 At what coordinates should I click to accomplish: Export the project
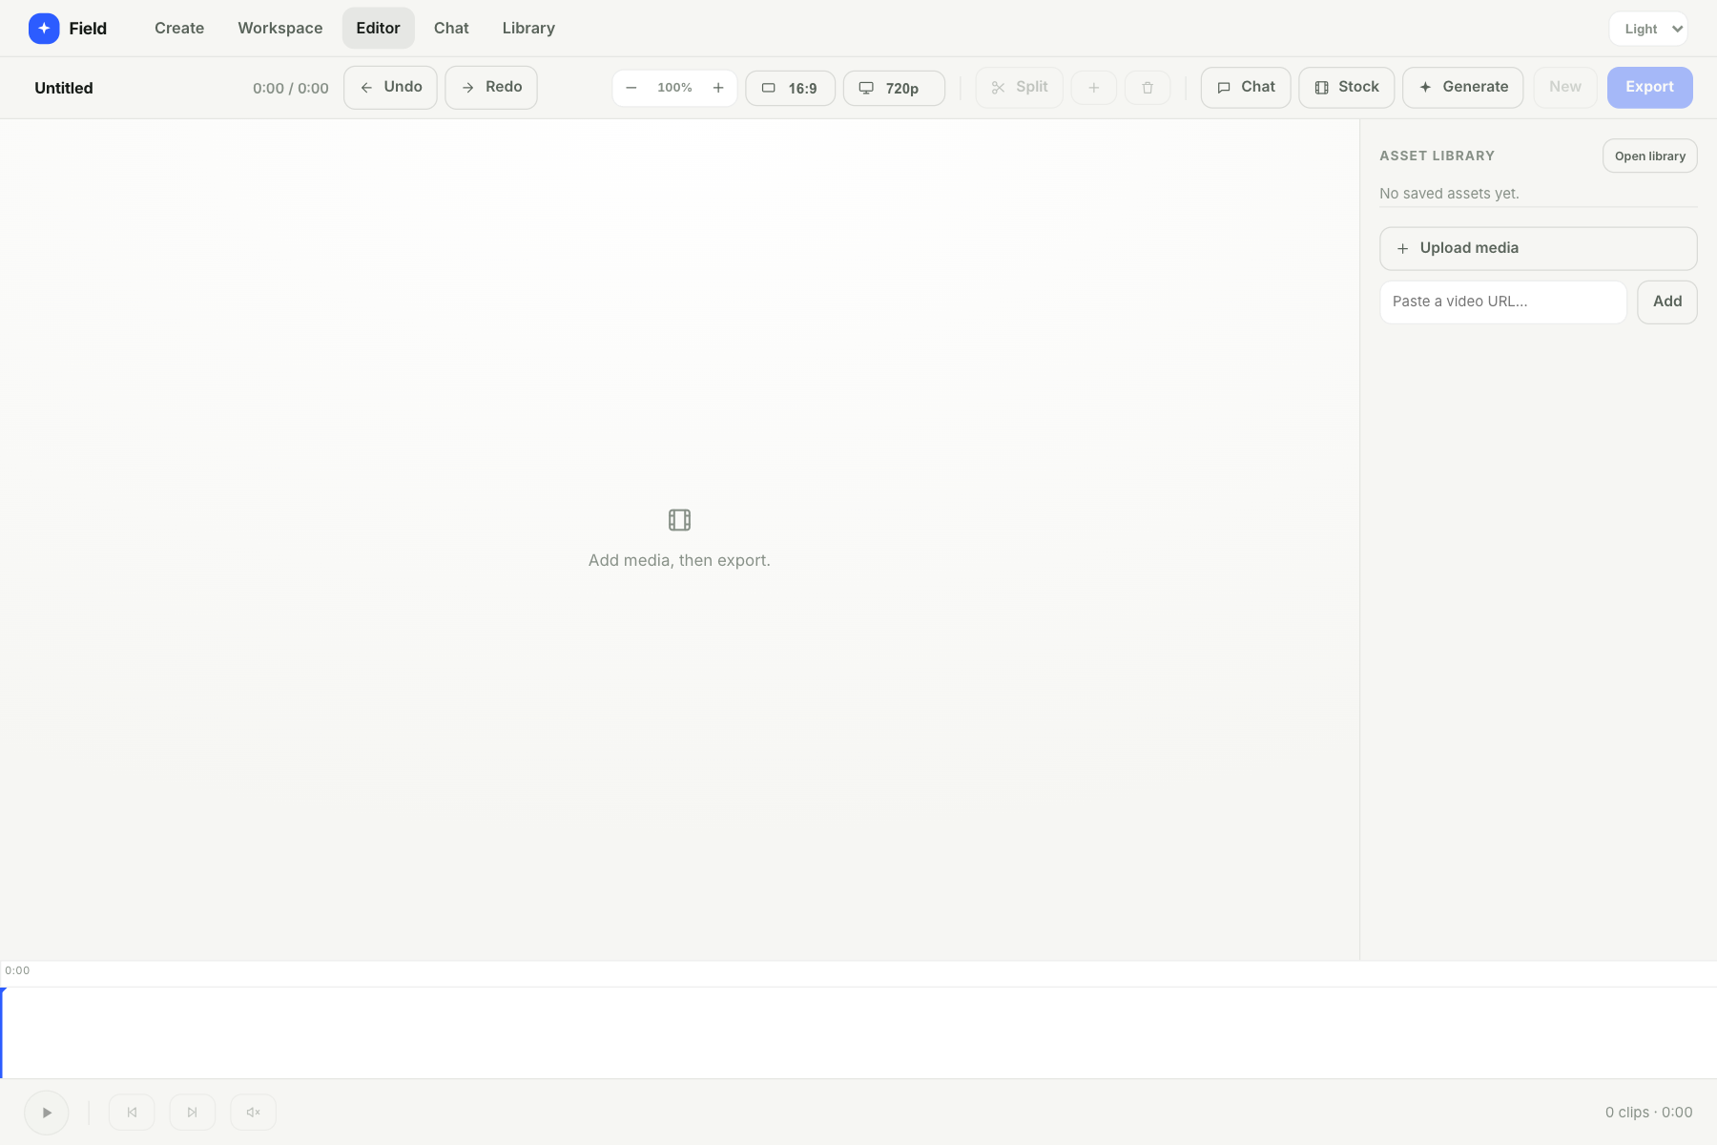pyautogui.click(x=1650, y=88)
